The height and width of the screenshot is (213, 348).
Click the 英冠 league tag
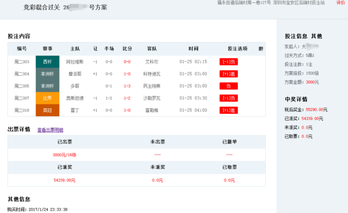(x=48, y=111)
